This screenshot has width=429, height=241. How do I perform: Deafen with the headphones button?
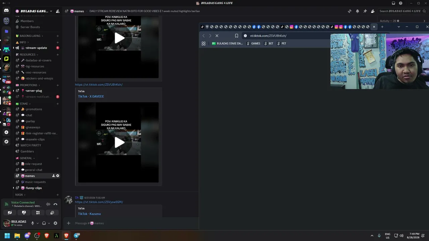coord(44,223)
